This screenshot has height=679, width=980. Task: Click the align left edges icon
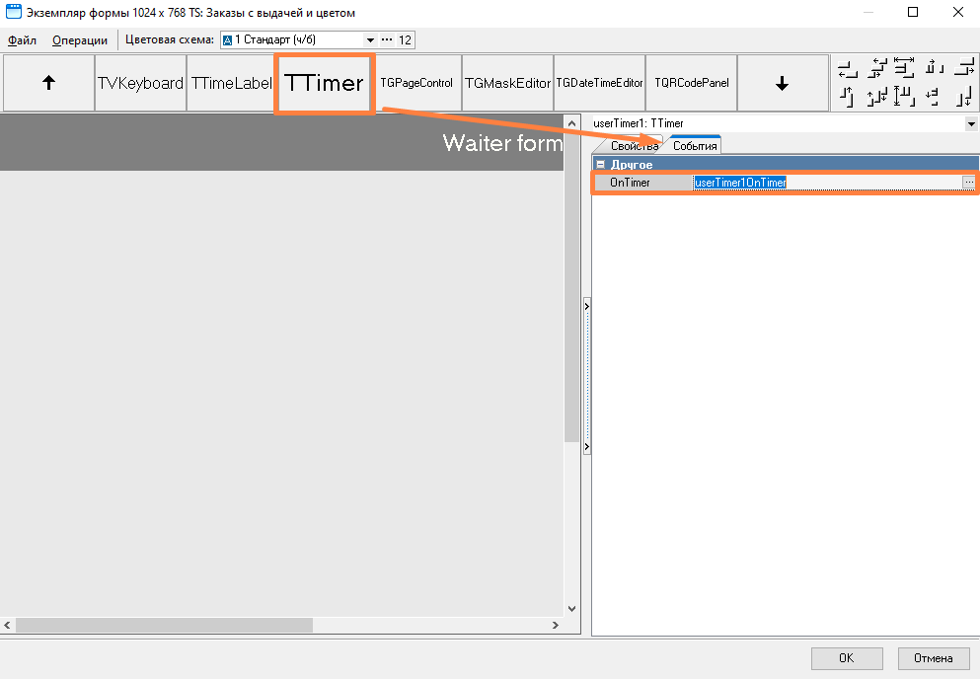847,69
